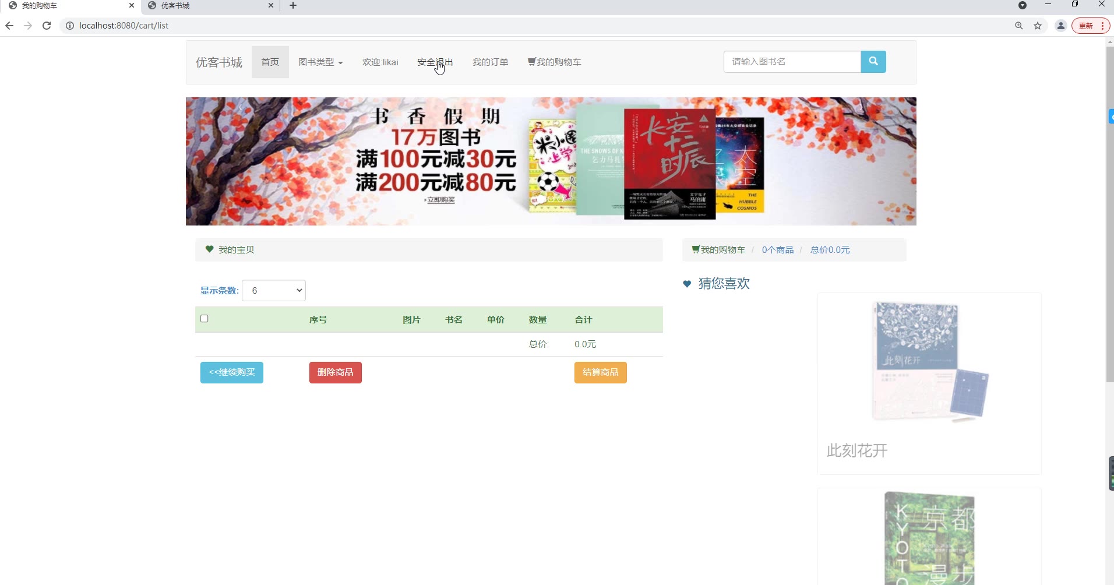
Task: Click the address bar URL
Action: [124, 26]
